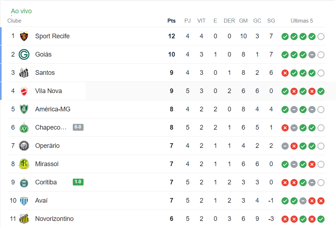The image size is (336, 227).
Task: Click the Operário crest icon
Action: (x=24, y=146)
